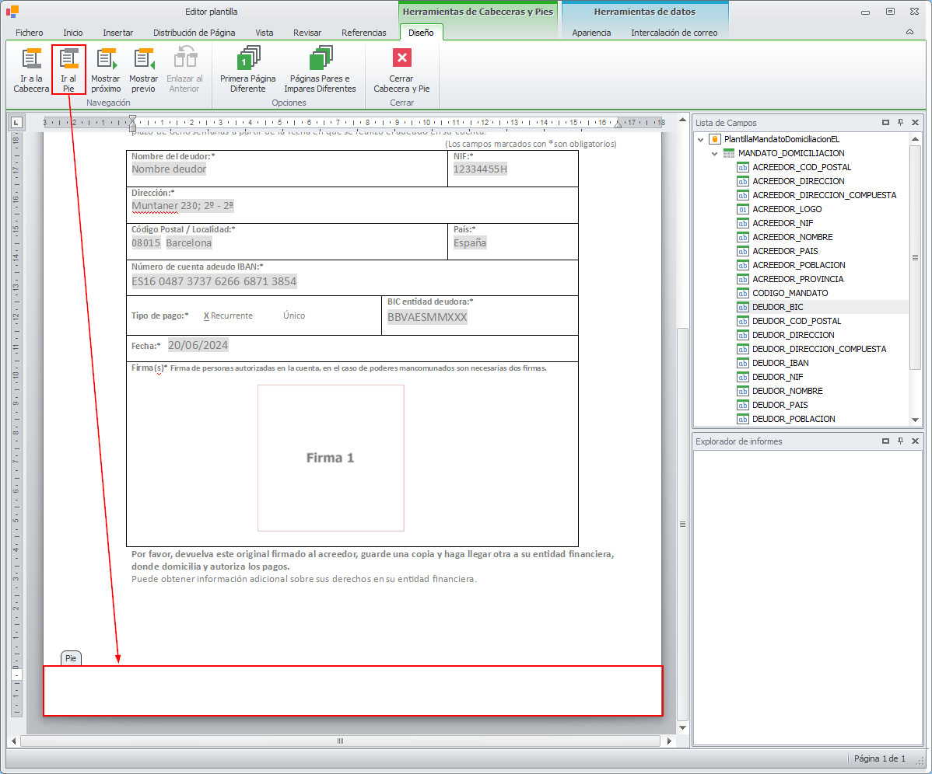Viewport: 932px width, 774px height.
Task: Select the DEUDOR_IBAN field in the list
Action: [780, 363]
